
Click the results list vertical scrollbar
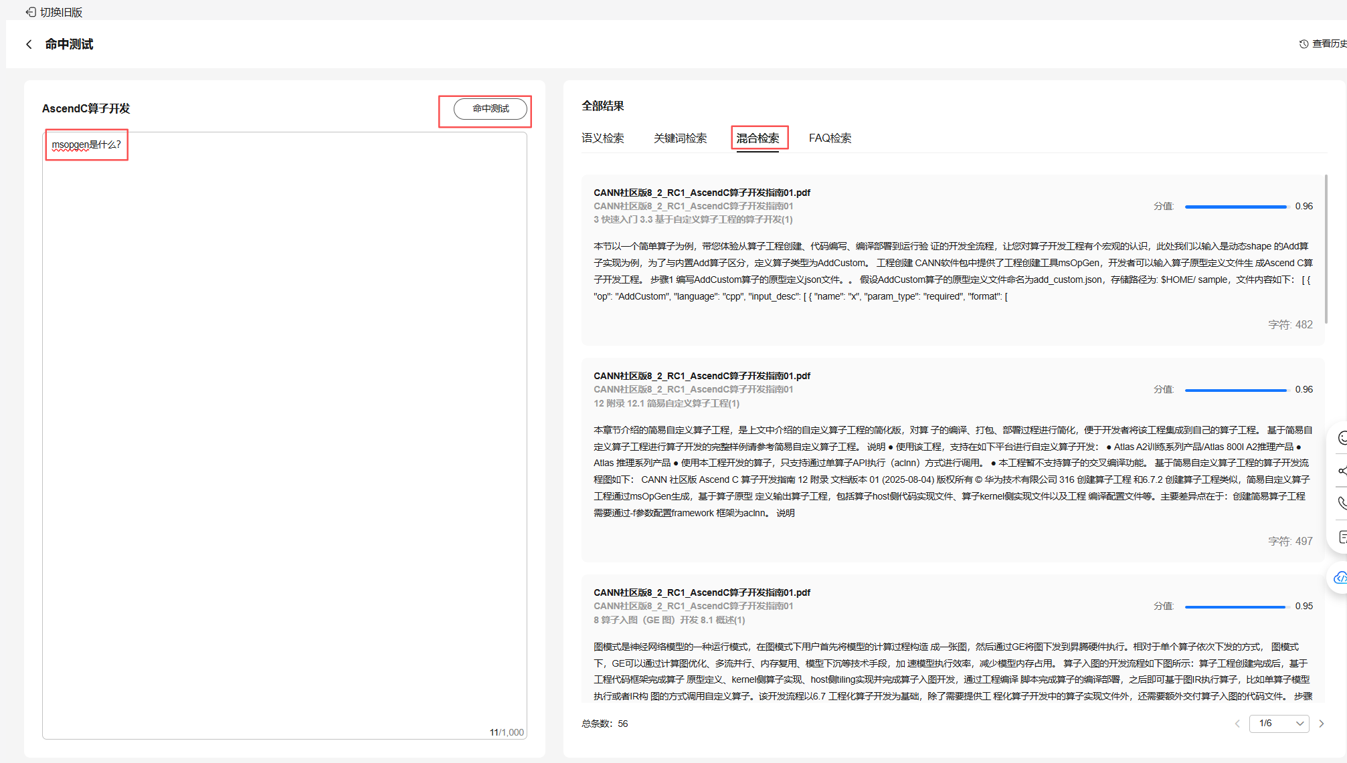pyautogui.click(x=1326, y=249)
